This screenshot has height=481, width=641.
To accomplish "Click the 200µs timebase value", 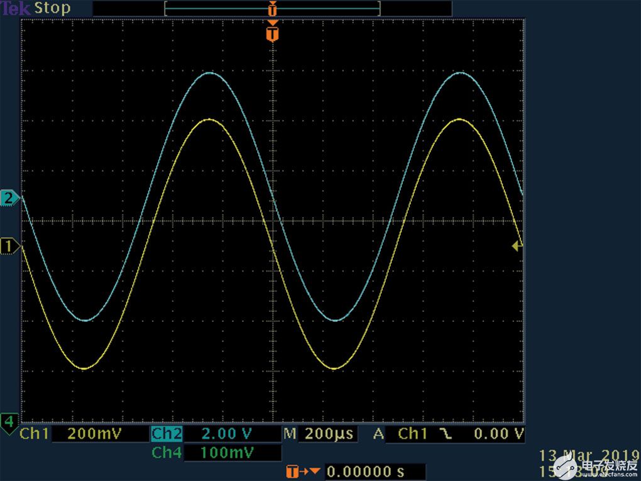I will (x=329, y=434).
